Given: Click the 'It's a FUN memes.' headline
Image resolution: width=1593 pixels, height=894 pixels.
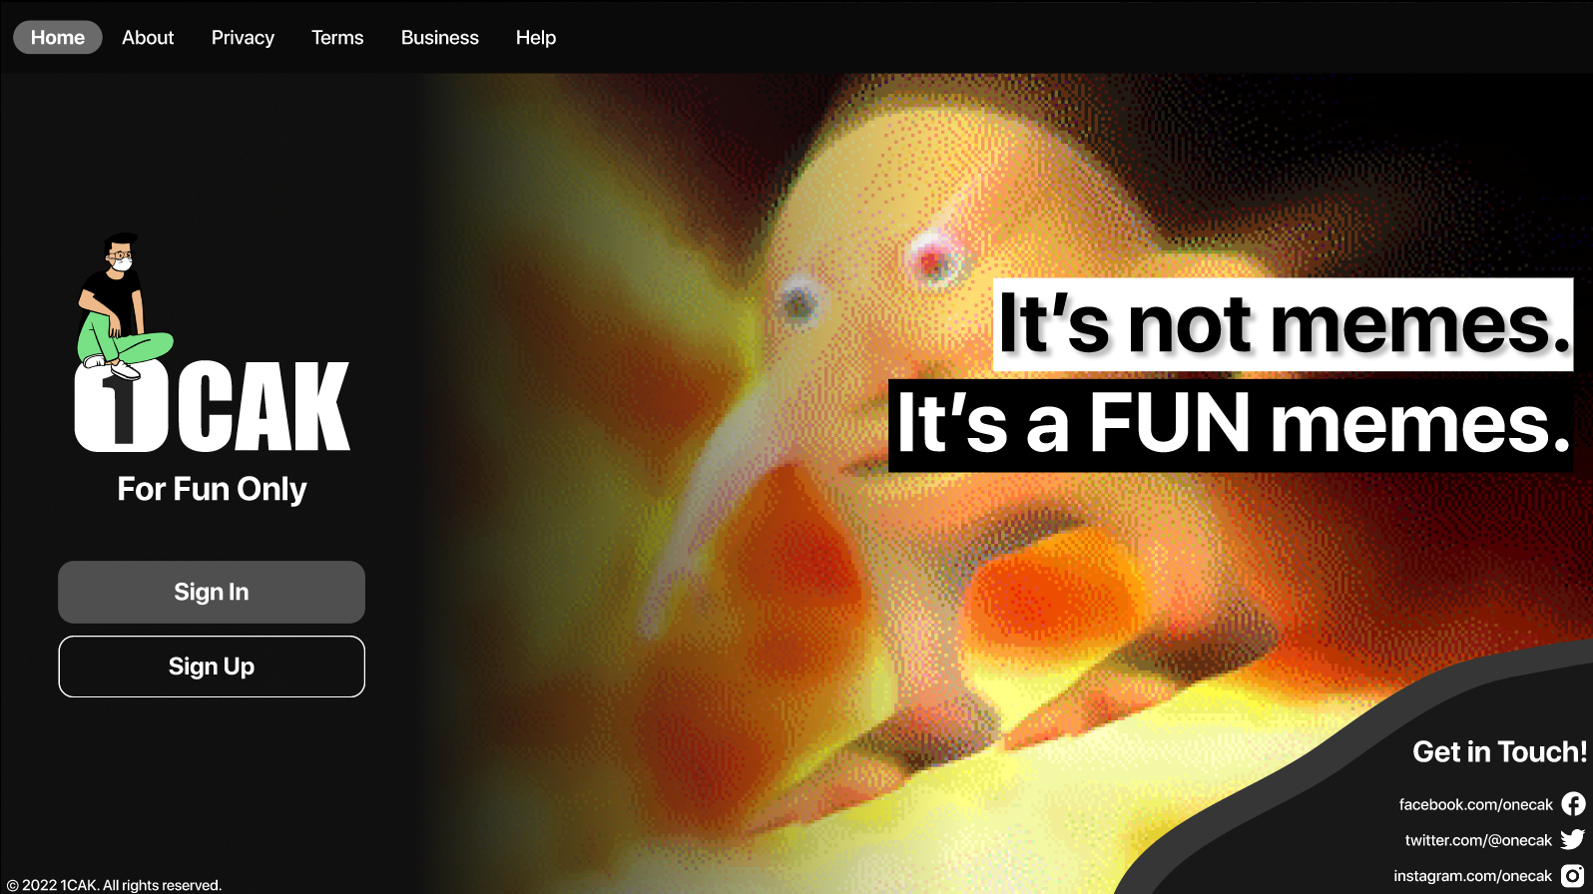Looking at the screenshot, I should coord(1231,425).
